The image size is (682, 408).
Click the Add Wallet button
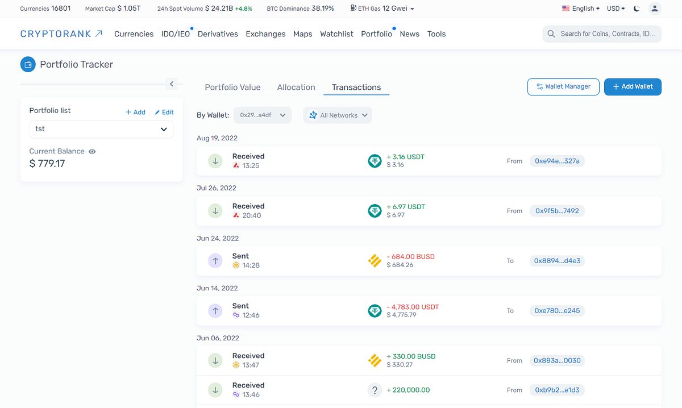[x=633, y=87]
